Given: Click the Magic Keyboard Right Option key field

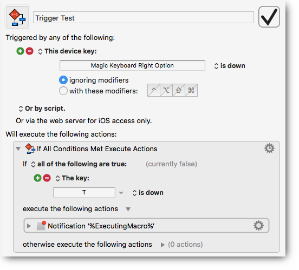Looking at the screenshot, I should tap(132, 65).
